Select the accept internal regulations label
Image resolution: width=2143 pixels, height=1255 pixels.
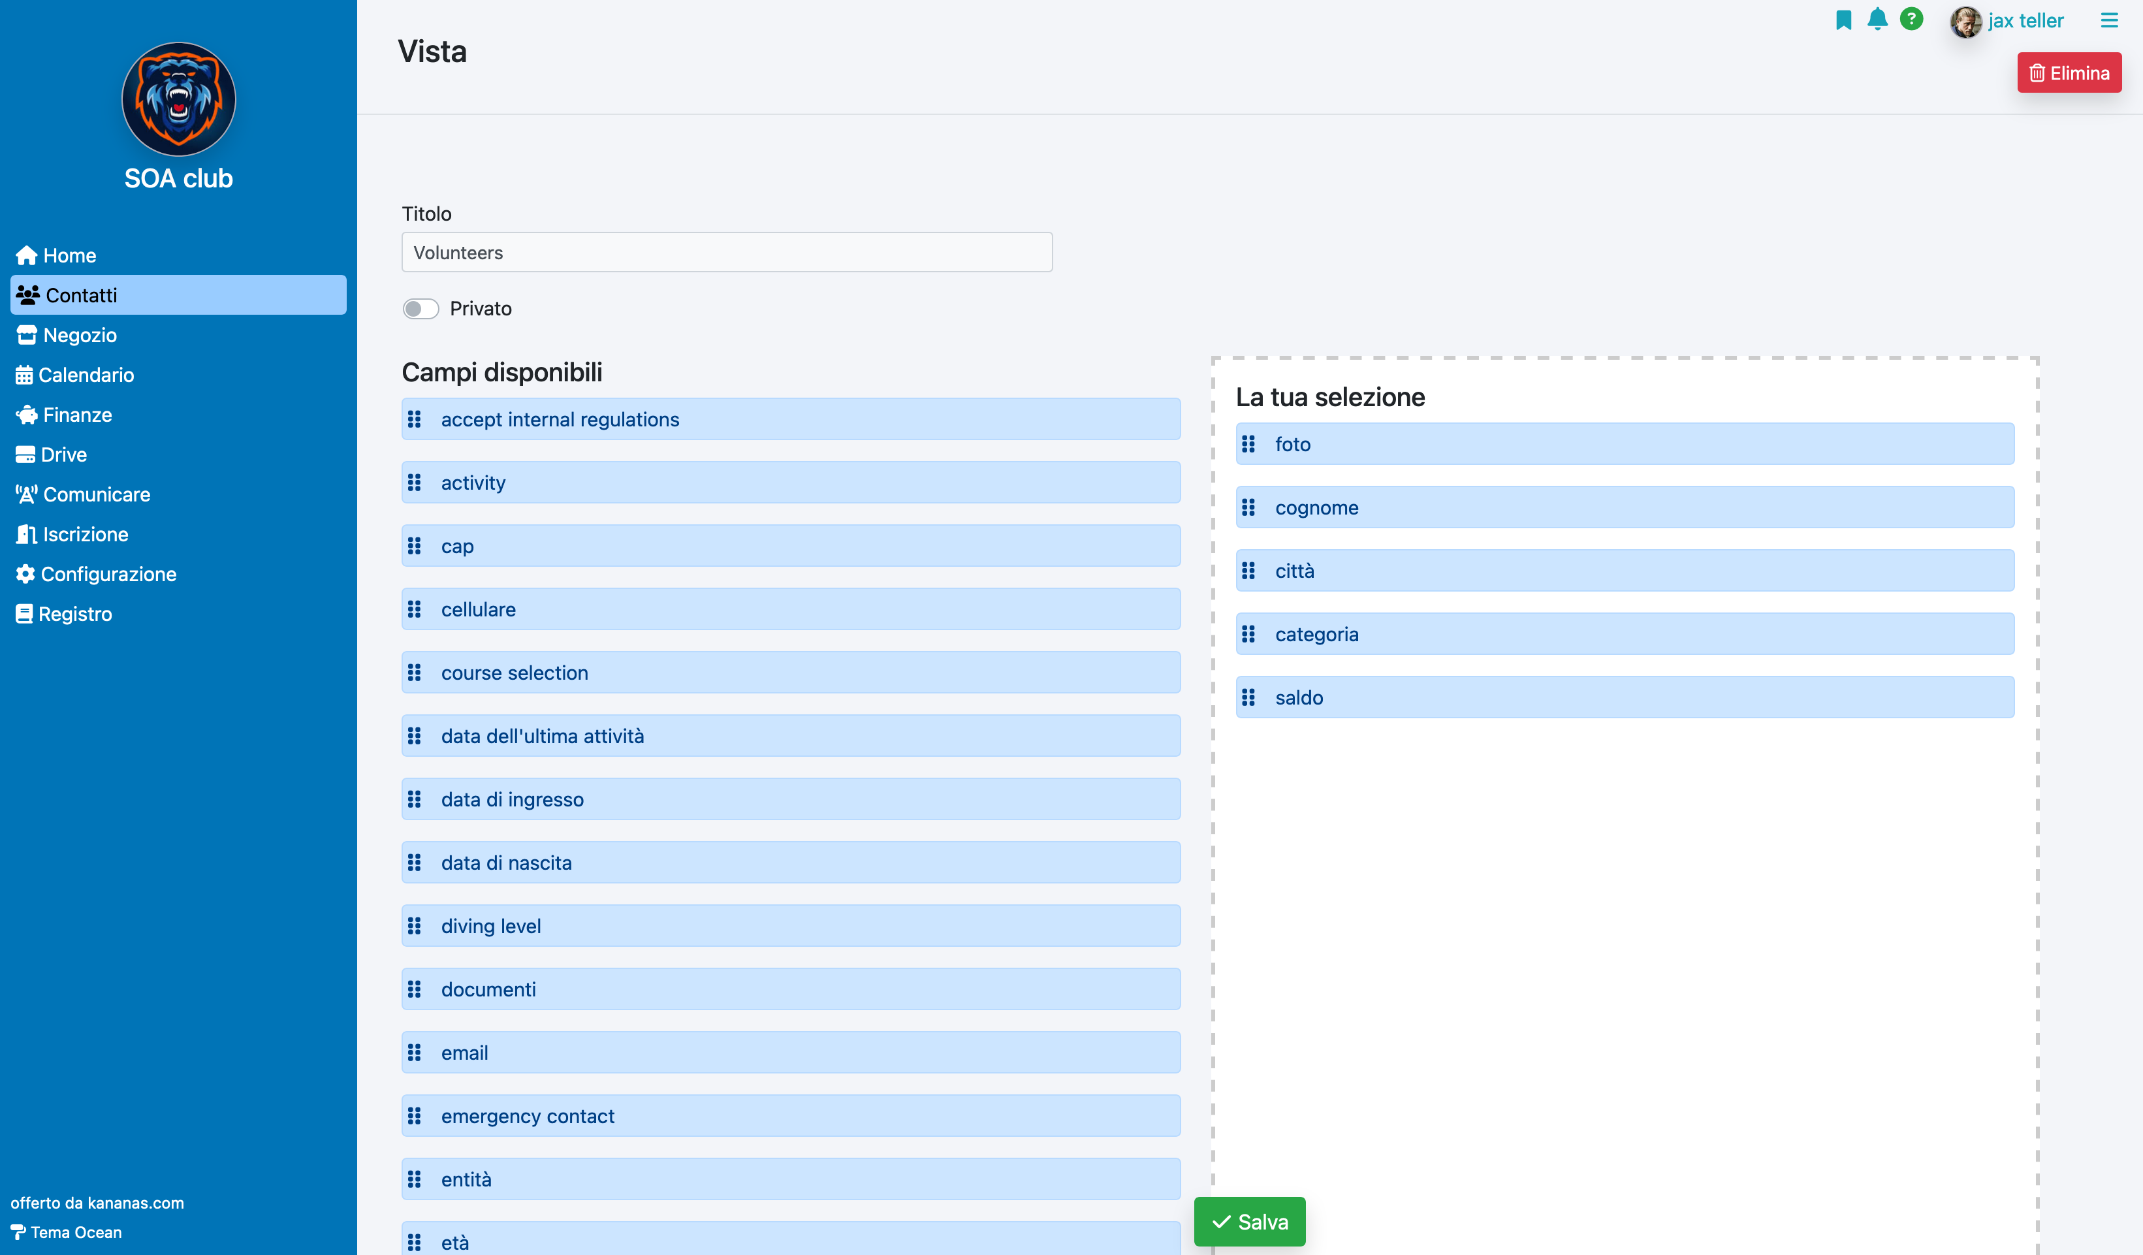pyautogui.click(x=560, y=419)
